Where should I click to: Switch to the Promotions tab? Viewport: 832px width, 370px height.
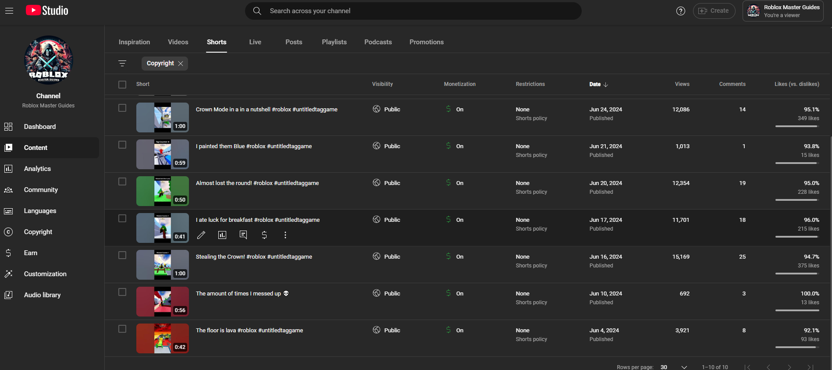pyautogui.click(x=427, y=42)
